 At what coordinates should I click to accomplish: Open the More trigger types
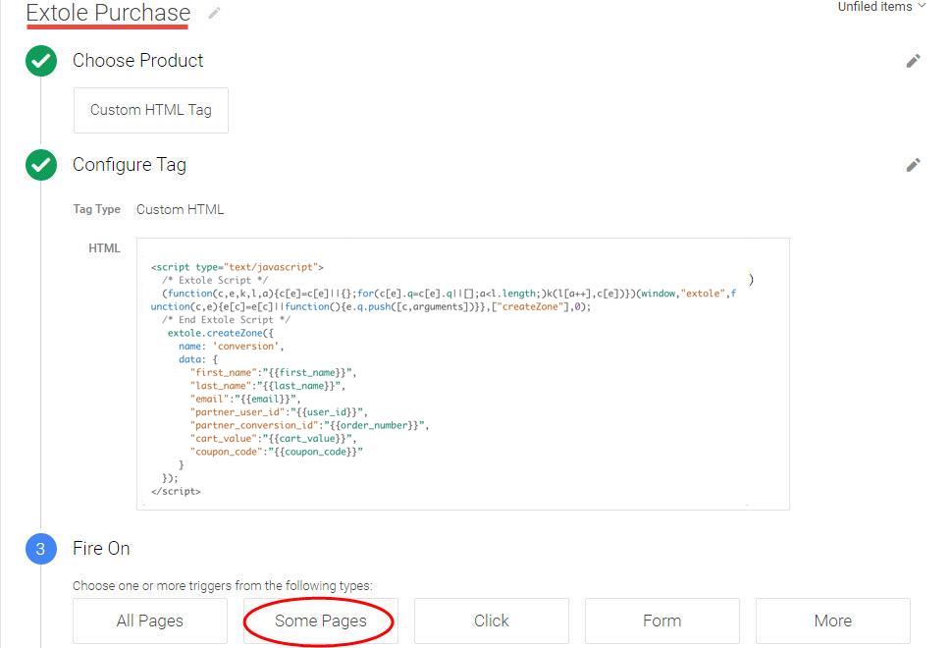click(x=833, y=621)
